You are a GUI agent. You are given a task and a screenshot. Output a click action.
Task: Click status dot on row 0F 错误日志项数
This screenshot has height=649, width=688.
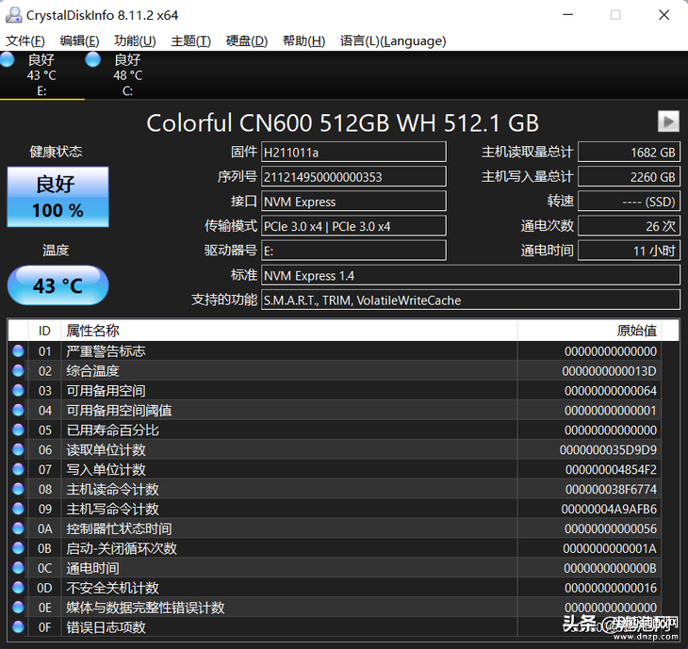[18, 627]
